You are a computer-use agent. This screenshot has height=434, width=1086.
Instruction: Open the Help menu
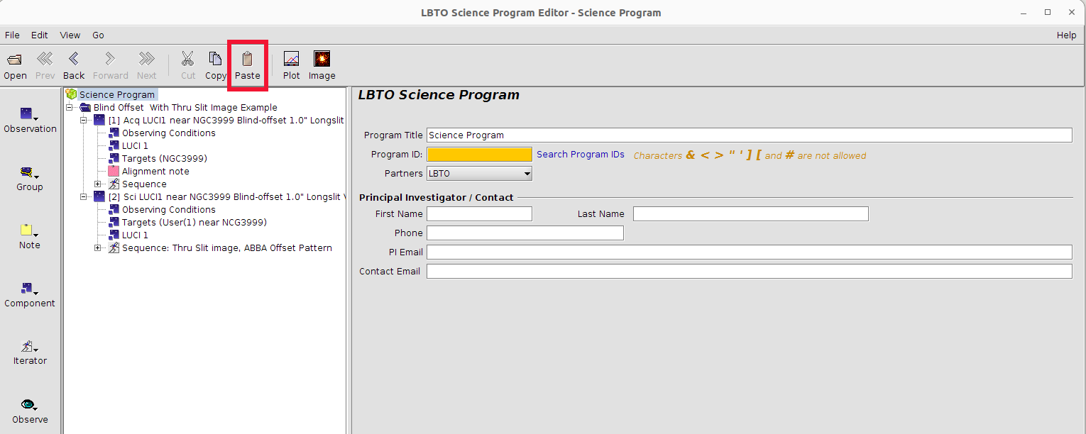1066,35
